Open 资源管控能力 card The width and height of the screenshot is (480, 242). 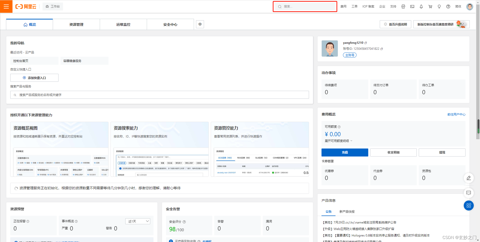[260, 149]
